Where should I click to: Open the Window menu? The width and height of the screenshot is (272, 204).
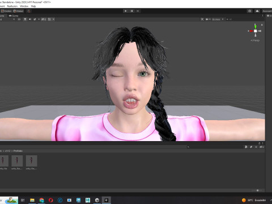24,6
